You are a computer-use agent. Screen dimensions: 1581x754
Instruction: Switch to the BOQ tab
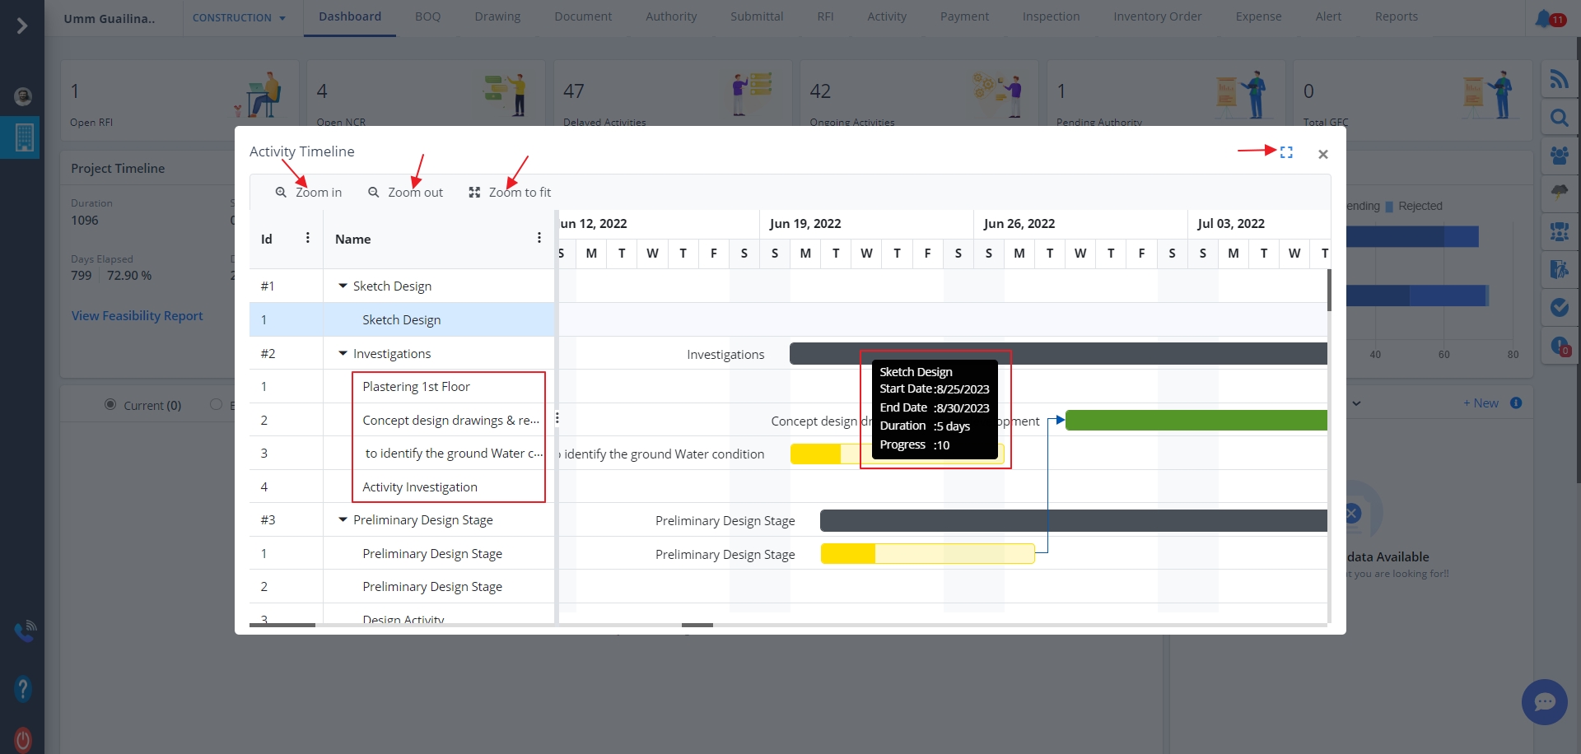click(x=427, y=16)
